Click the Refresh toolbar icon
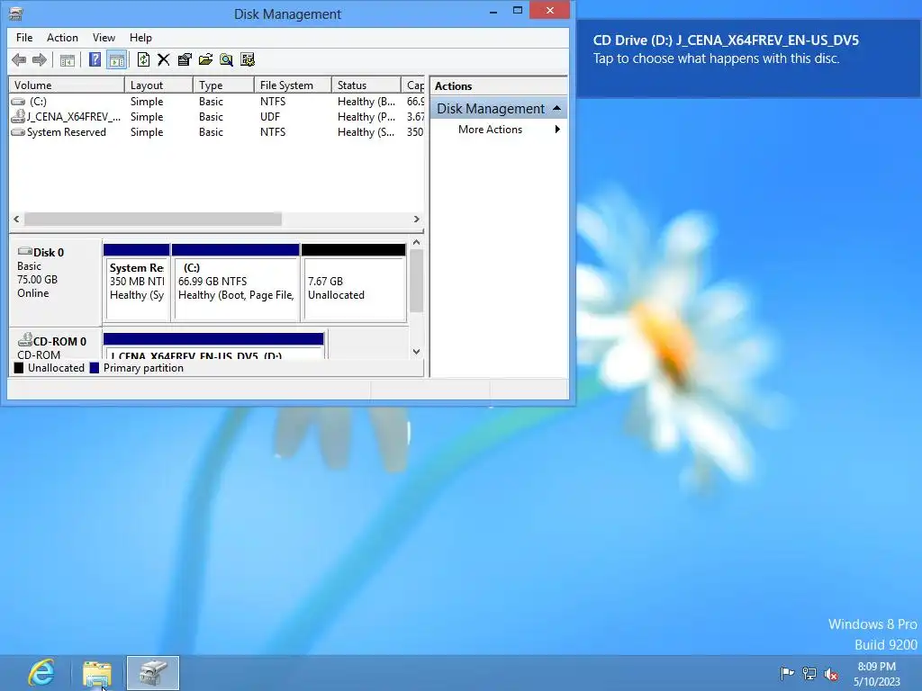Image resolution: width=922 pixels, height=691 pixels. point(143,59)
